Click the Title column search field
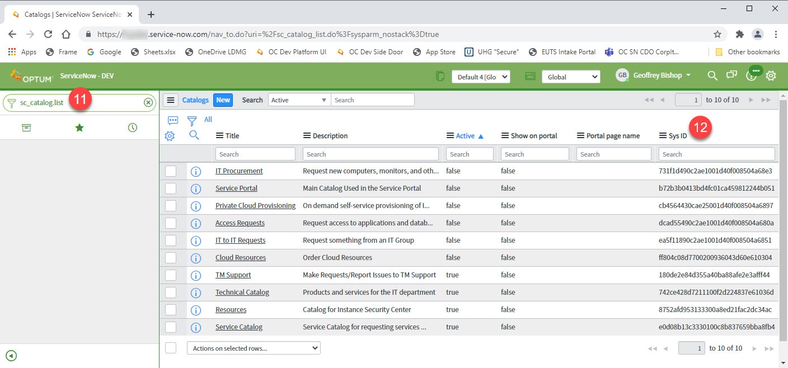 pos(255,153)
